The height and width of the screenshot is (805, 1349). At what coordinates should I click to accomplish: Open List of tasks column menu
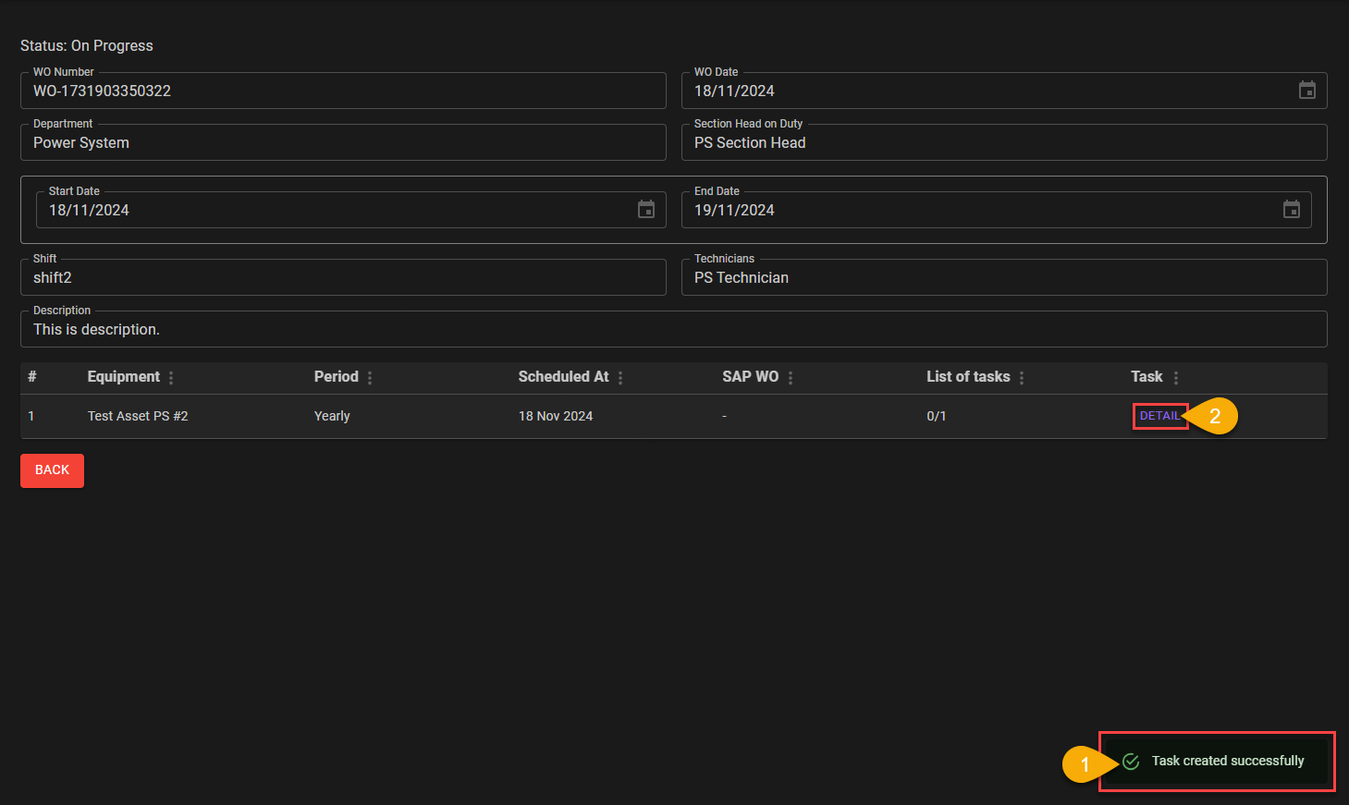point(1022,378)
